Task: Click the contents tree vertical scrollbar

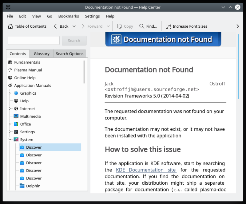Action: (x=84, y=72)
